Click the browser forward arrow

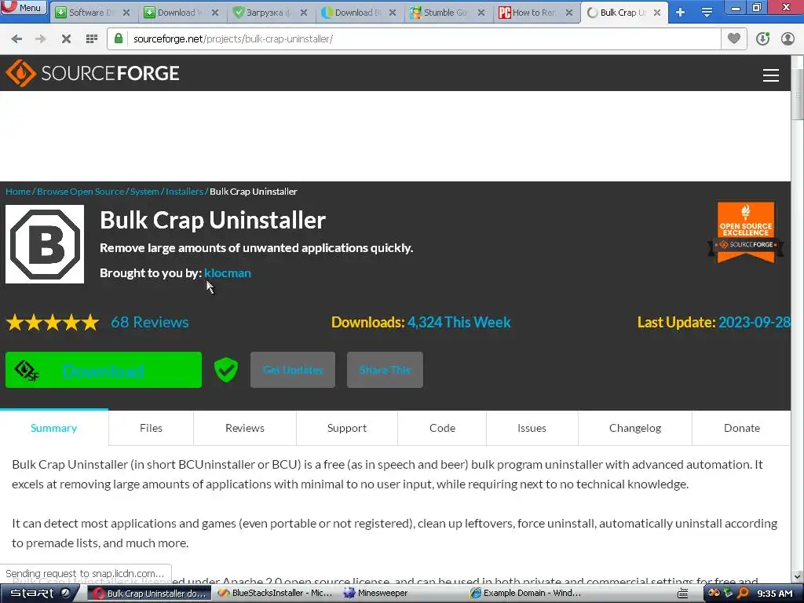click(x=41, y=39)
